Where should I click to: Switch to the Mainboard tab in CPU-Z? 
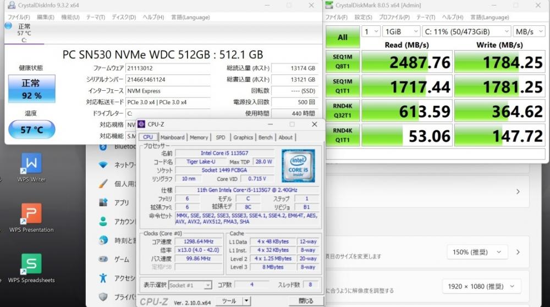tap(172, 137)
